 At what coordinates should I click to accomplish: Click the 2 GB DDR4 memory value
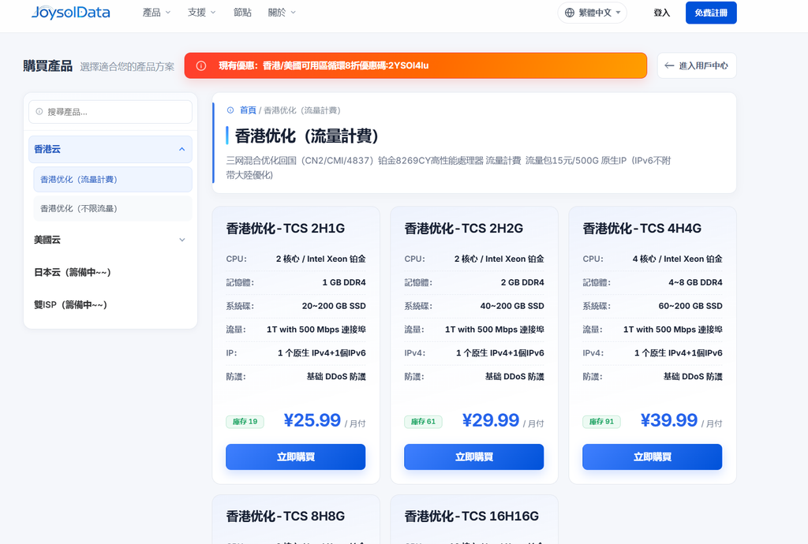522,282
